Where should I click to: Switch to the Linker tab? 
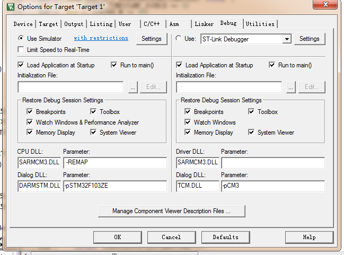tap(204, 24)
